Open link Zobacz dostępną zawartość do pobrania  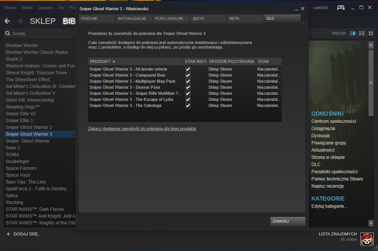(x=142, y=129)
